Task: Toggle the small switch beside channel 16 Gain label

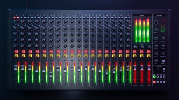Action: [130, 25]
